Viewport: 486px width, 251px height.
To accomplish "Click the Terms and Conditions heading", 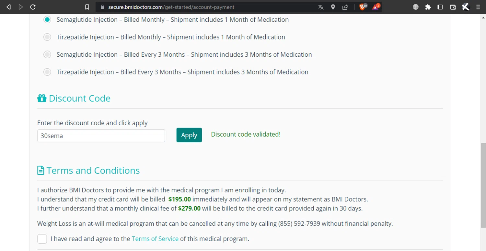I will [93, 170].
